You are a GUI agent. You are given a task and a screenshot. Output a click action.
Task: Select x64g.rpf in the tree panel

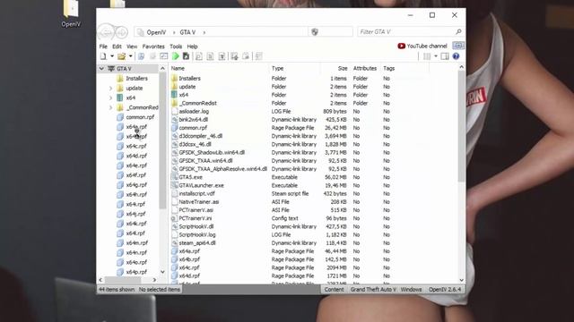(x=136, y=185)
